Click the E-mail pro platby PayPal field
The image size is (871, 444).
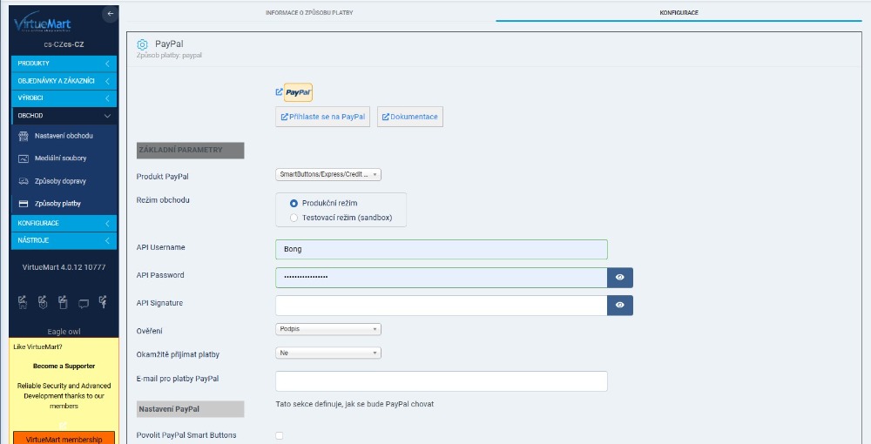(x=441, y=381)
